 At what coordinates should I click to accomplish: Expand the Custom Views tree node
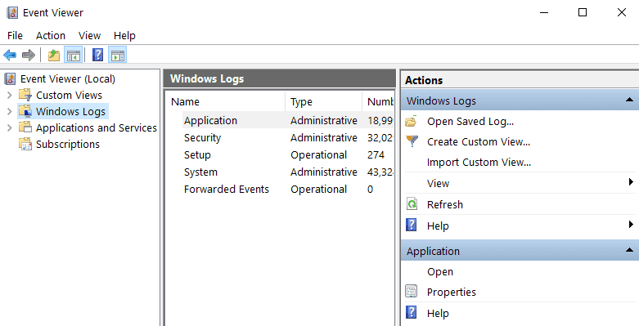click(x=10, y=96)
